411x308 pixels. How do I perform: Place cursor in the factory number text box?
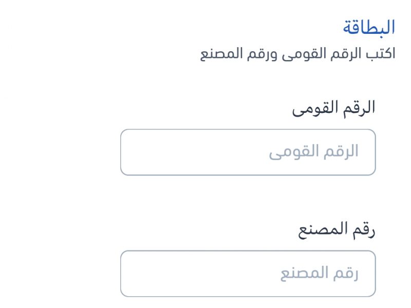pyautogui.click(x=248, y=274)
